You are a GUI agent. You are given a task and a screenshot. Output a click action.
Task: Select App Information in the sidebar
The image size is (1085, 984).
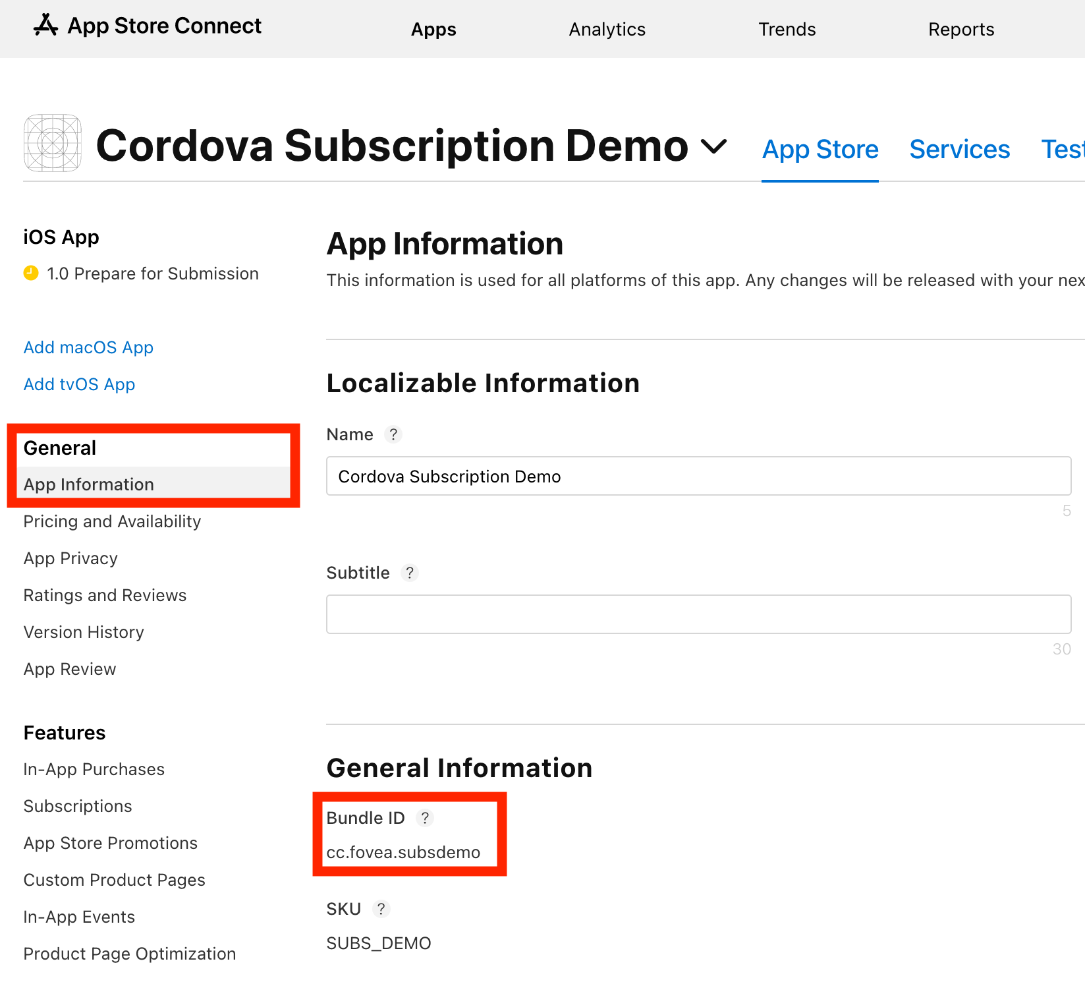[153, 484]
